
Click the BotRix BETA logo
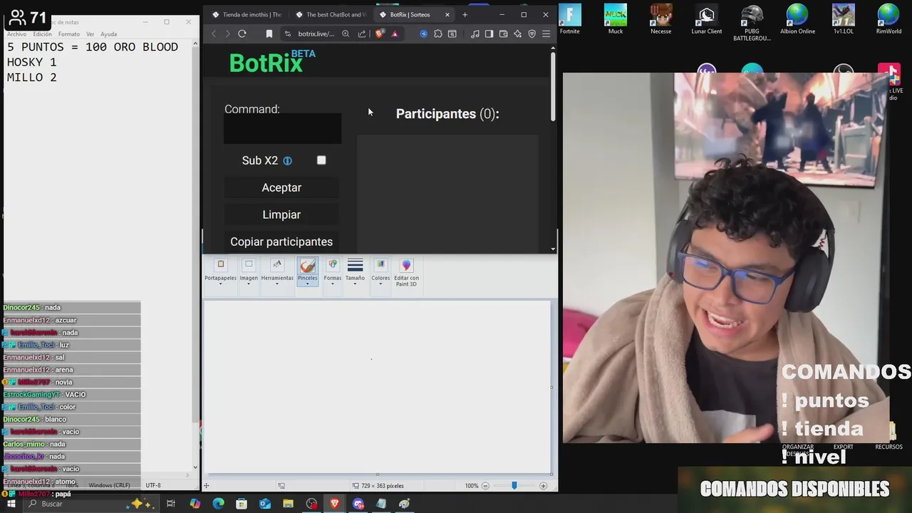coord(272,62)
